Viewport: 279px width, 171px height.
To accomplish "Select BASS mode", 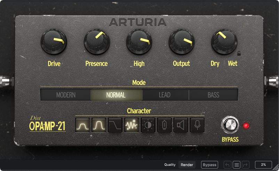I will (213, 95).
